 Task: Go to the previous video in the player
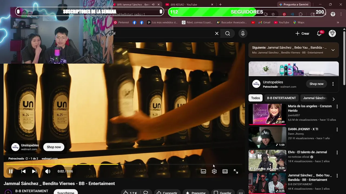[x=24, y=171]
